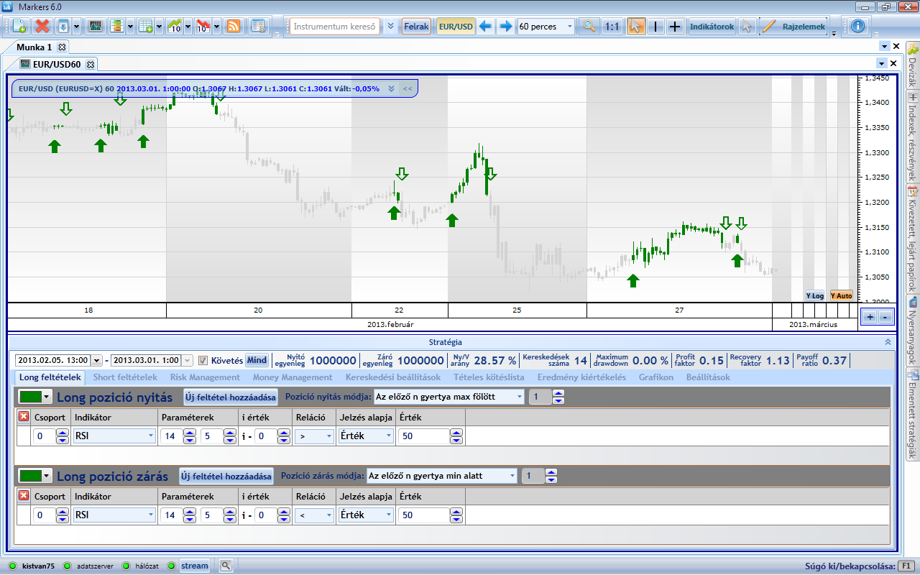Click the new document icon with green plus

(19, 27)
